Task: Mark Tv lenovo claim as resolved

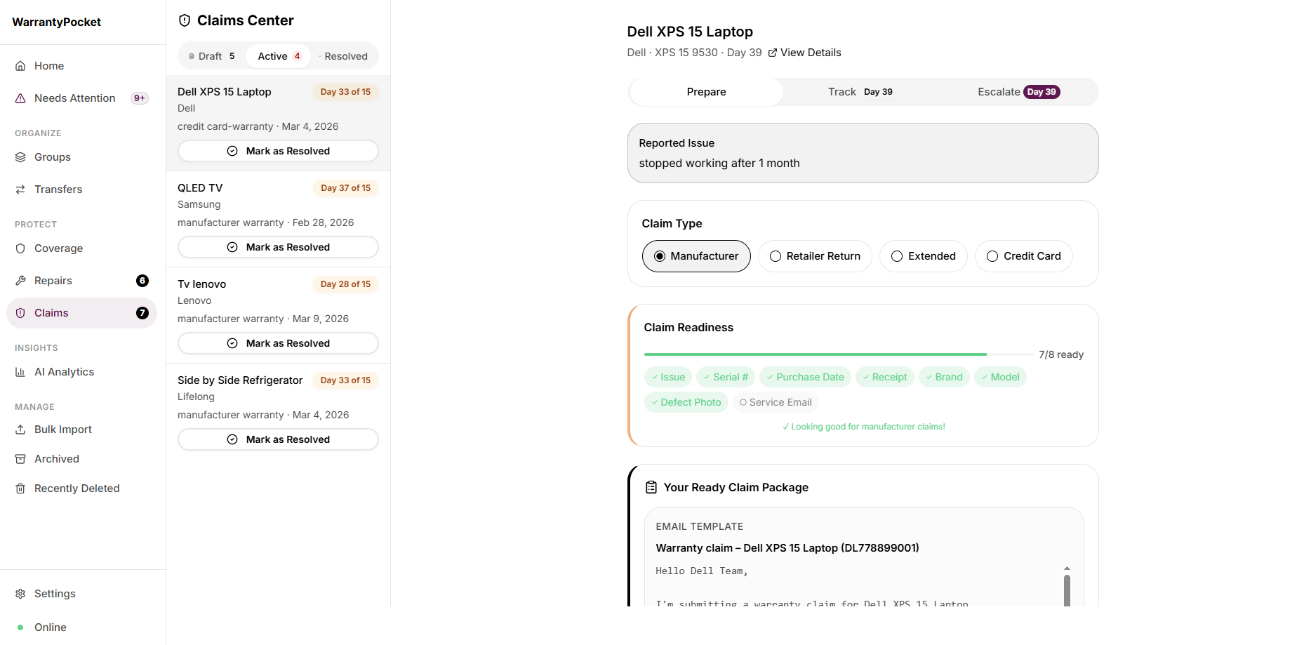Action: click(x=278, y=343)
